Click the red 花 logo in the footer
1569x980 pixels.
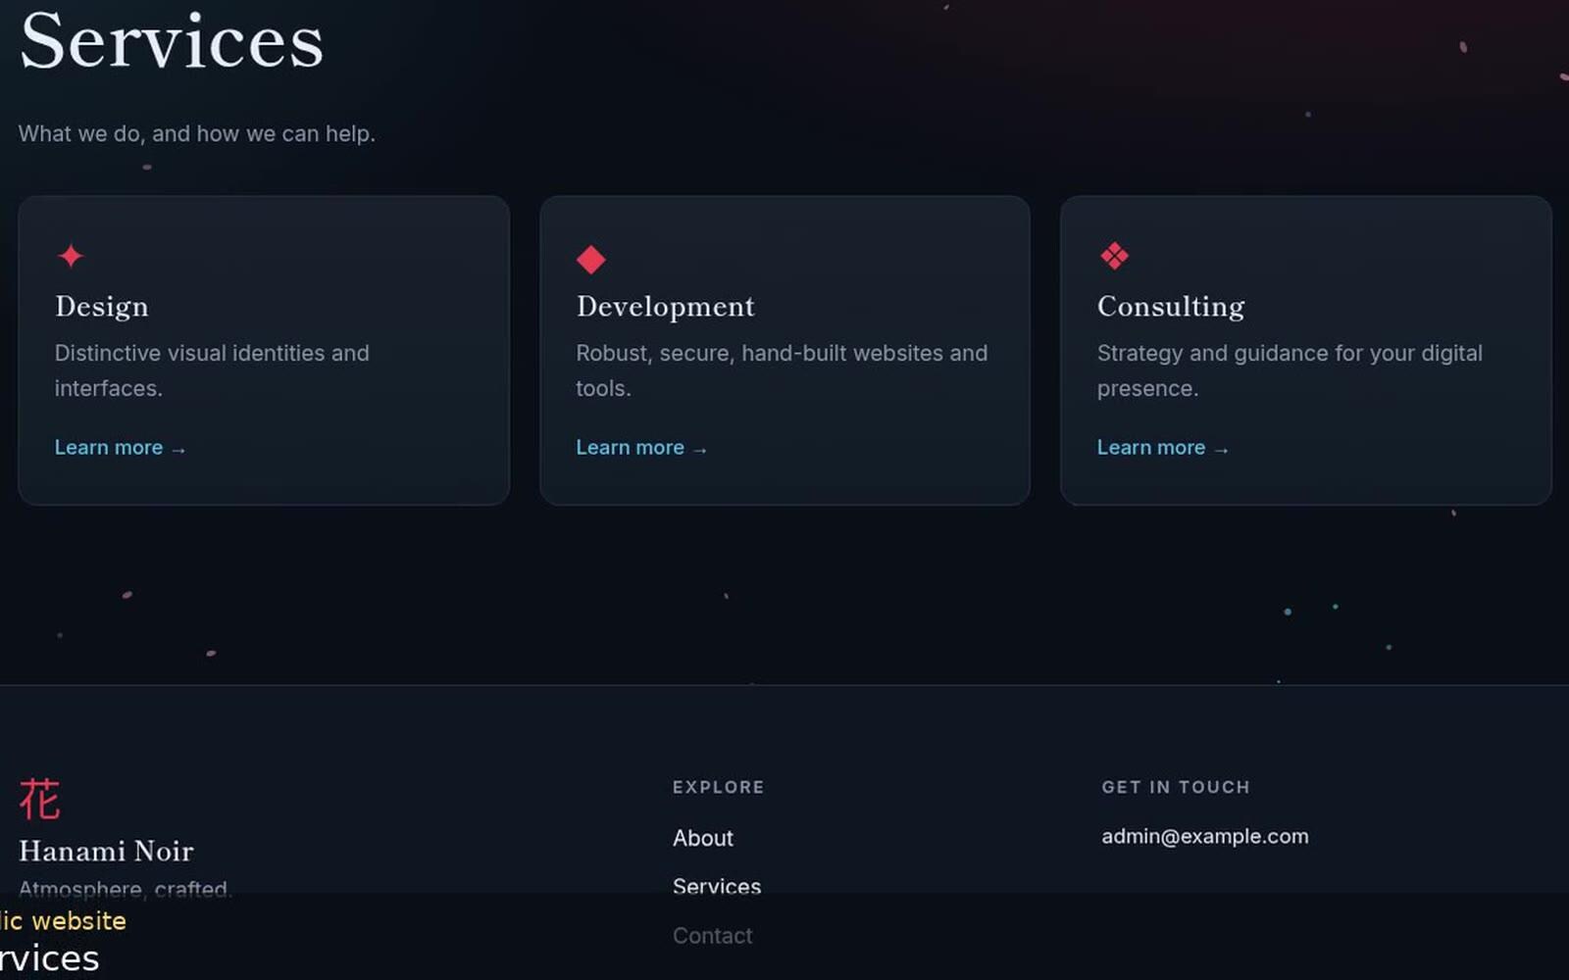[x=39, y=799]
